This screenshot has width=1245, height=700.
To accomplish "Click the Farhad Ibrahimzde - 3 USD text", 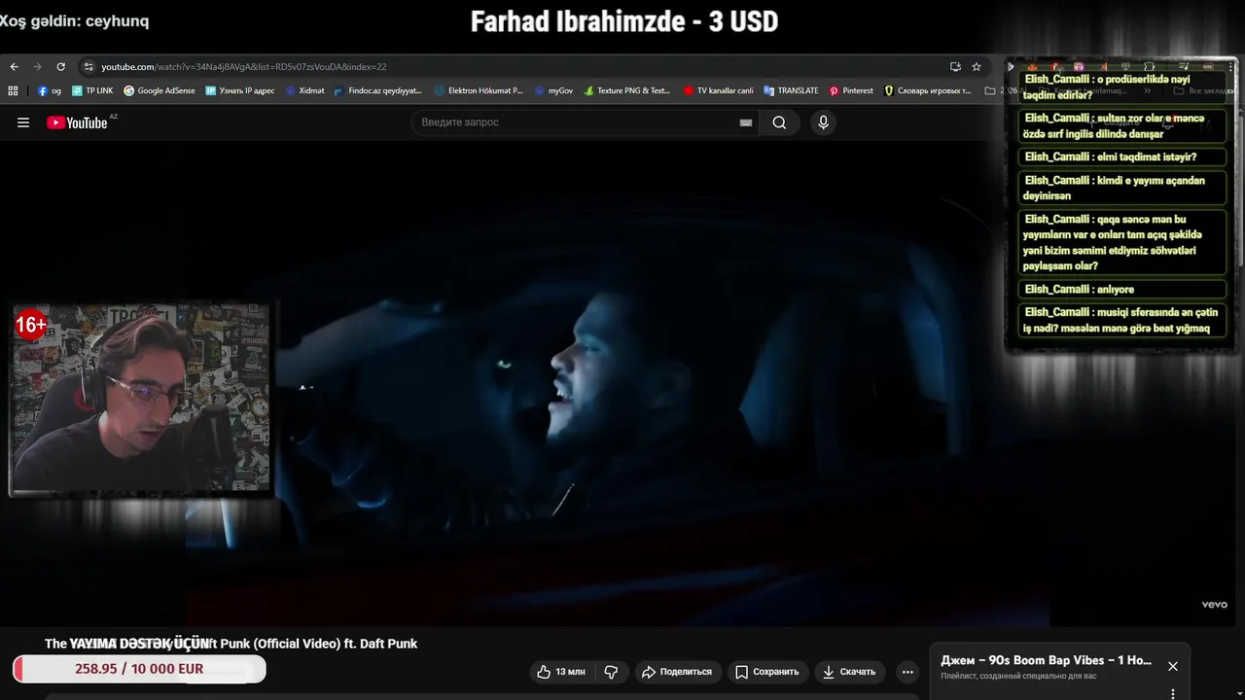I will (x=624, y=21).
